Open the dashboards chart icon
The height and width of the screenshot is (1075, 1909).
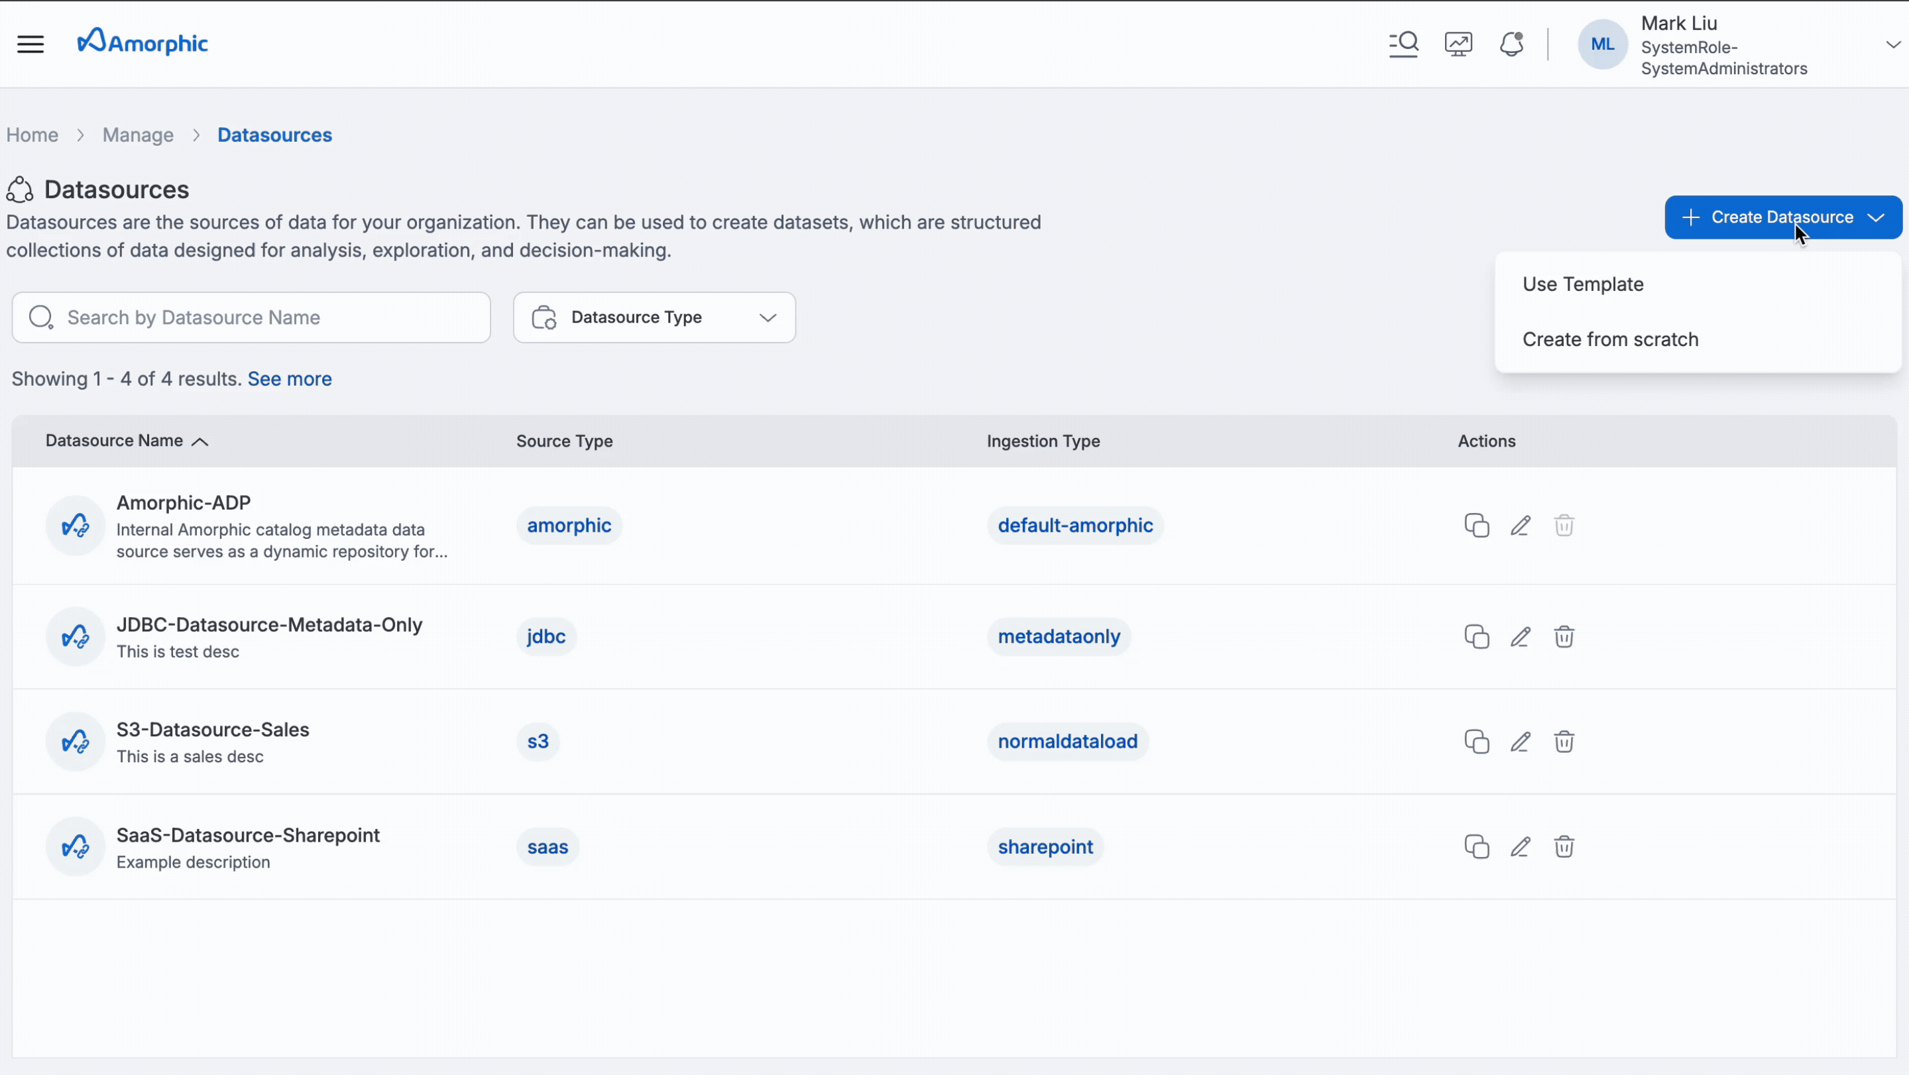[1458, 44]
